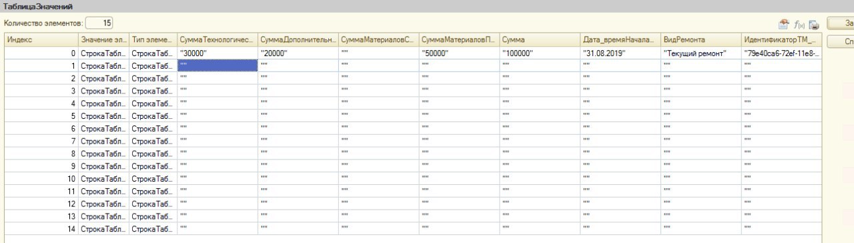
Task: Click index cell 10
Action: click(x=41, y=179)
